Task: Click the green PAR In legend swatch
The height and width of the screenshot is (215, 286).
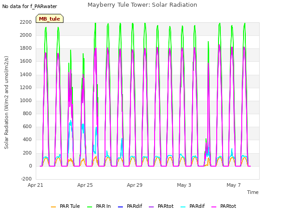Action: click(x=89, y=207)
